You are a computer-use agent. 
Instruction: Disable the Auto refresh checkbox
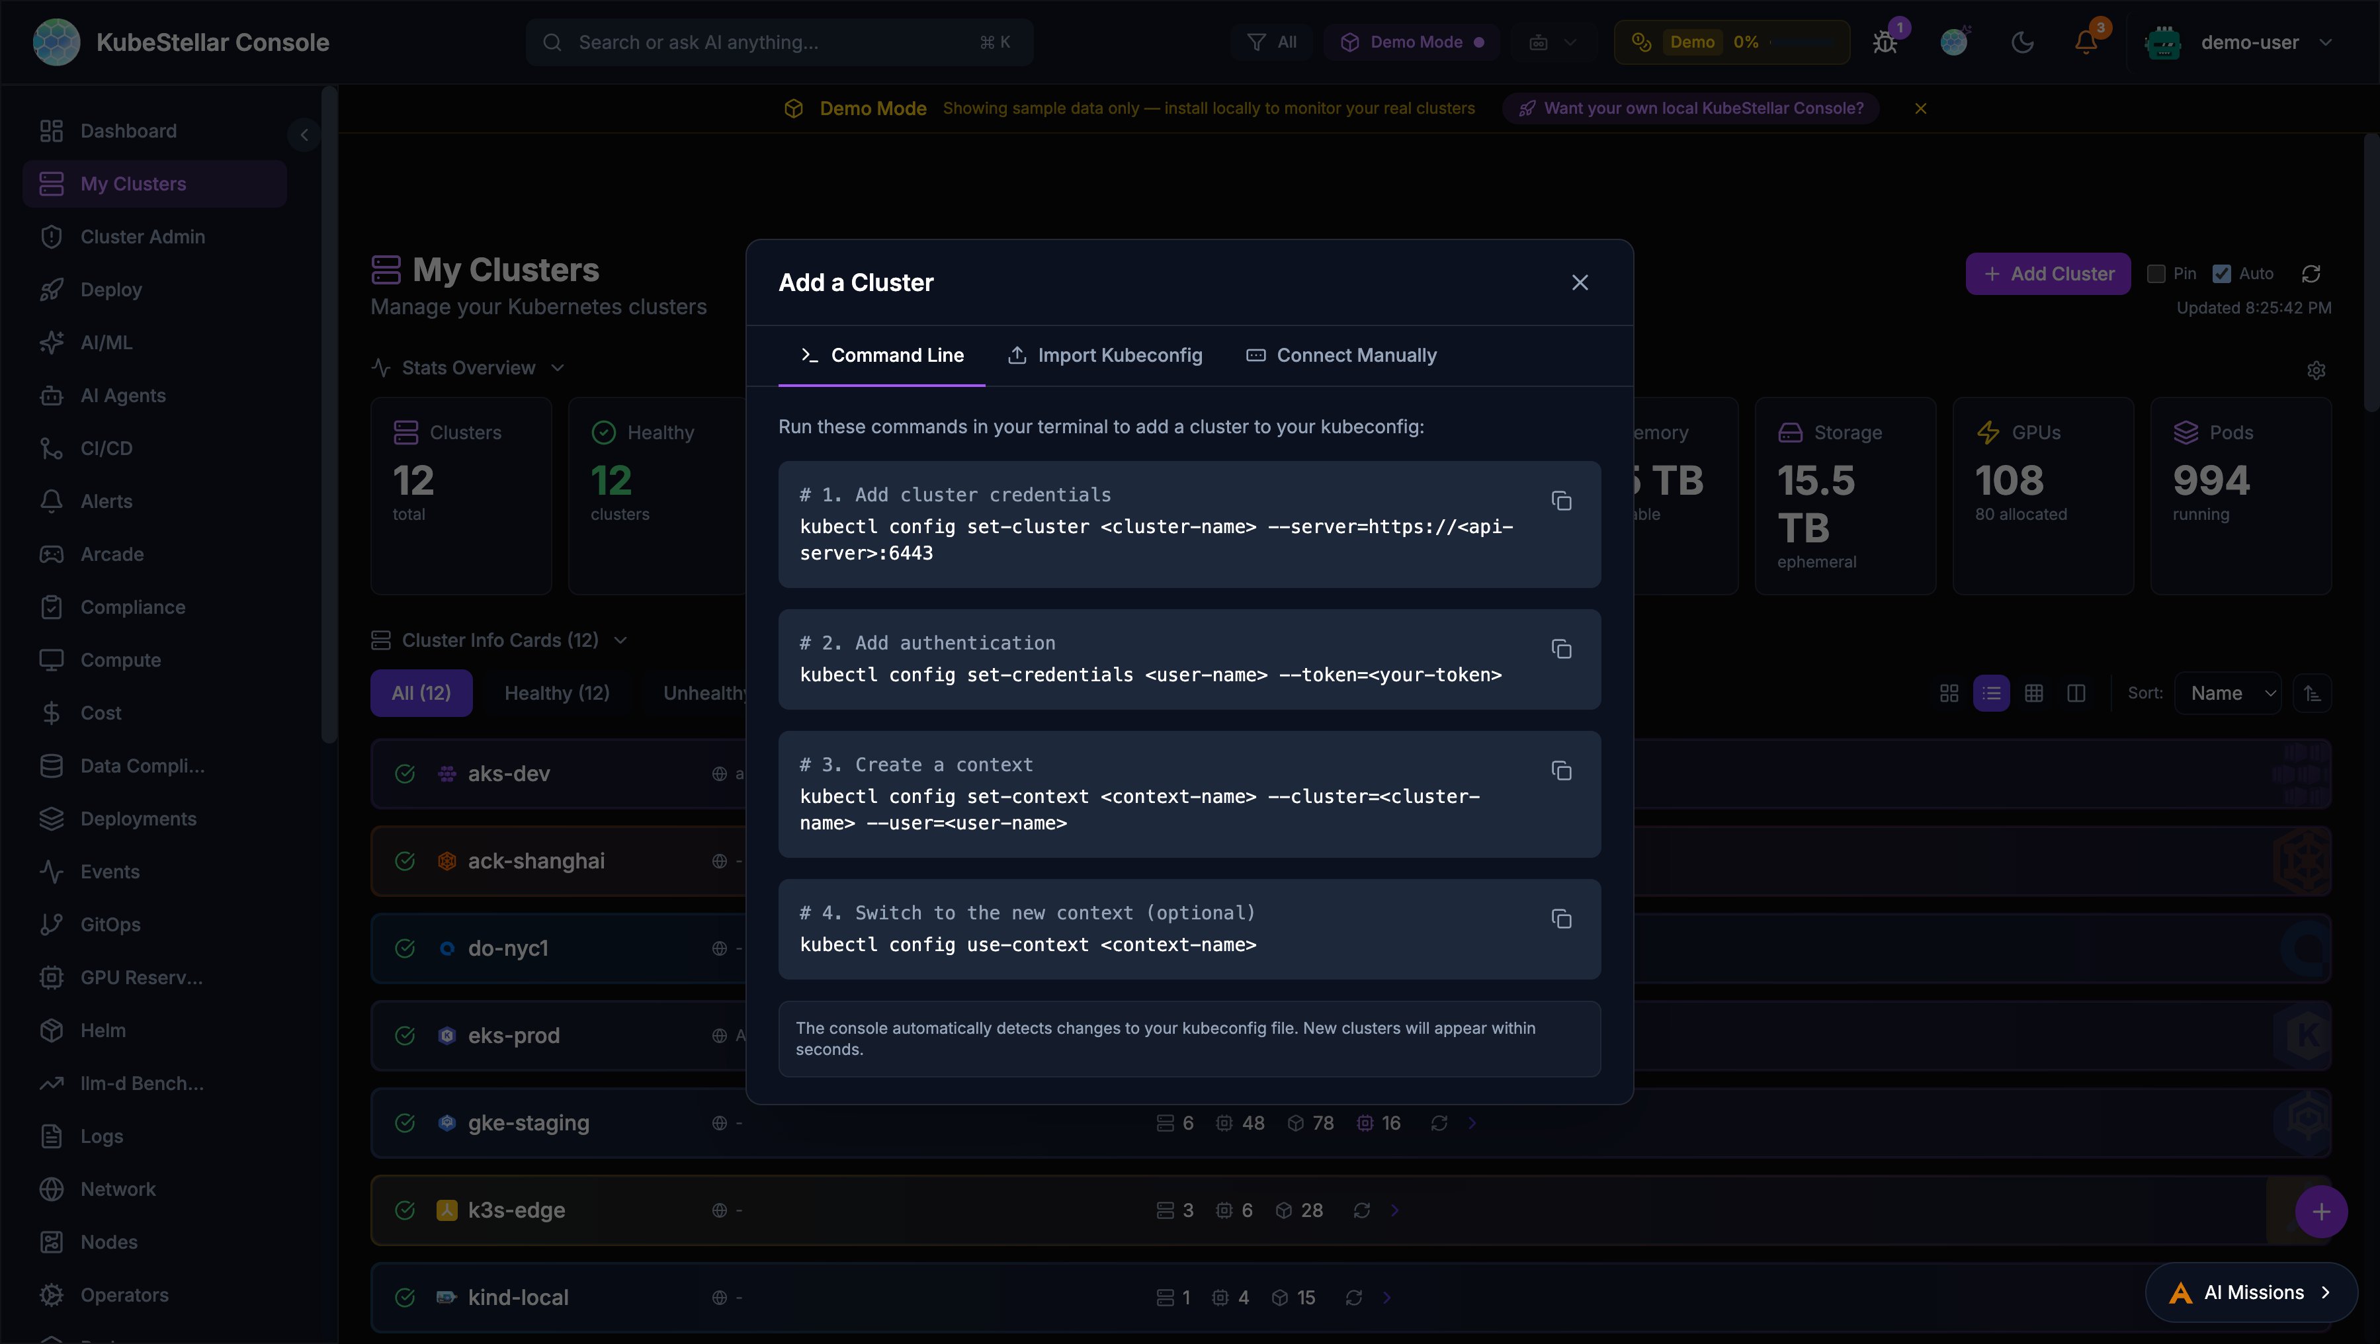(x=2222, y=273)
